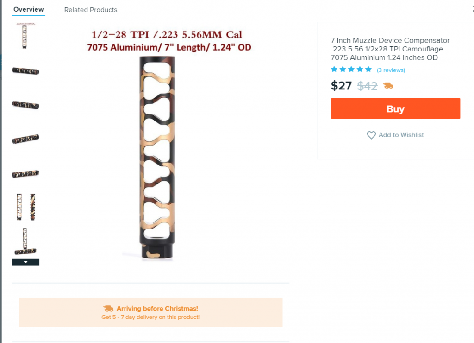Switch to the Overview tab
Viewport: 474px width, 343px height.
[x=29, y=9]
